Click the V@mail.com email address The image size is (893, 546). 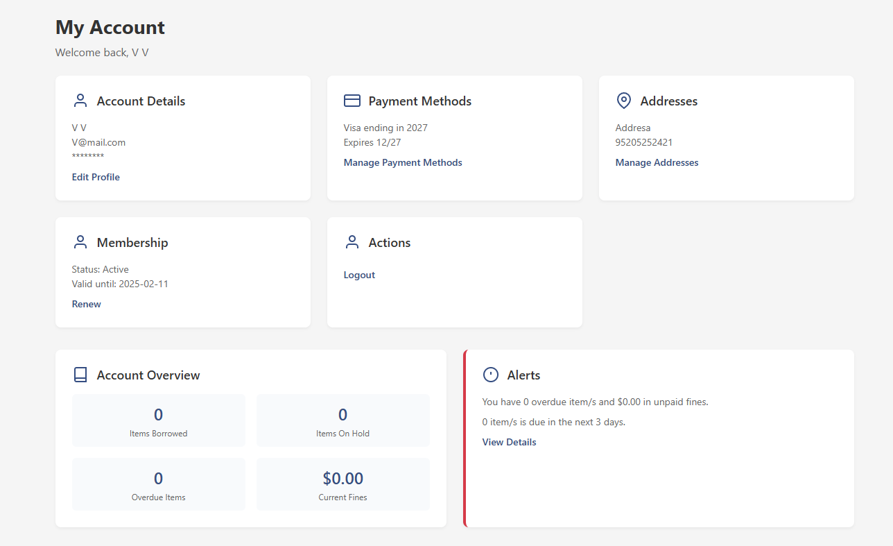click(98, 143)
